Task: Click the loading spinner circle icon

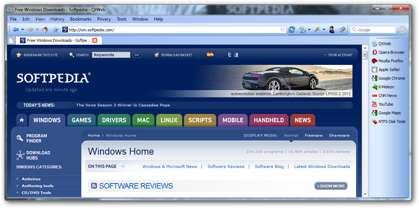Action: [x=402, y=30]
